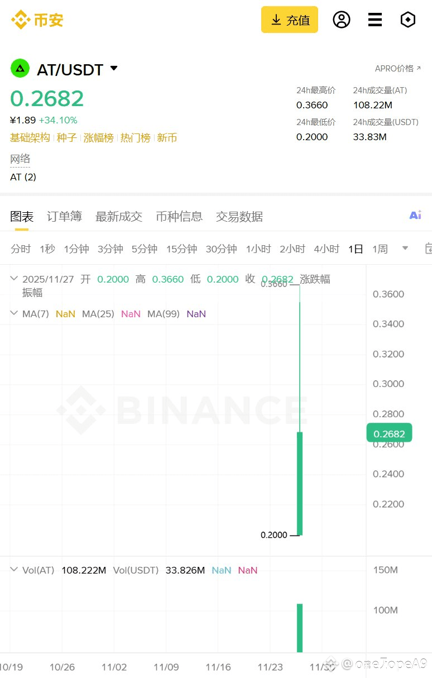The height and width of the screenshot is (678, 432).
Task: Open the AT/USDT pair selector dropdown
Action: [x=114, y=69]
